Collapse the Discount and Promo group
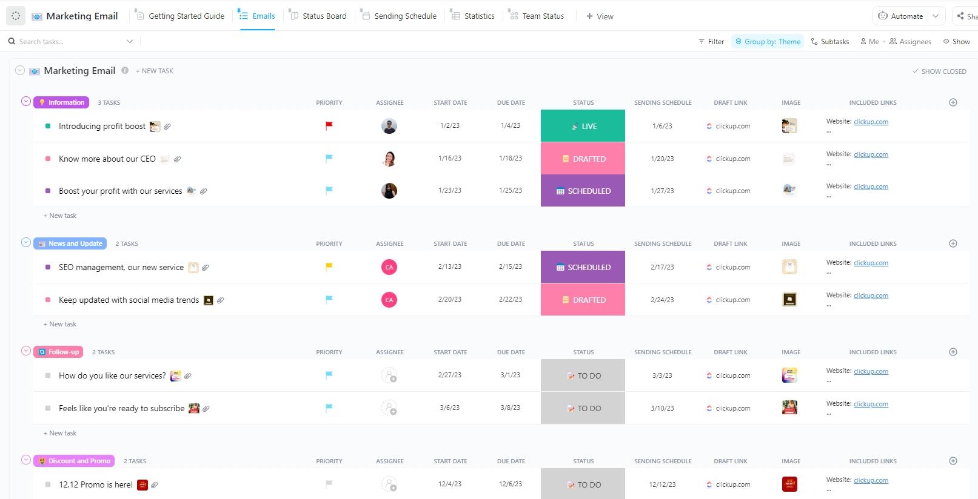This screenshot has height=499, width=978. click(x=26, y=460)
